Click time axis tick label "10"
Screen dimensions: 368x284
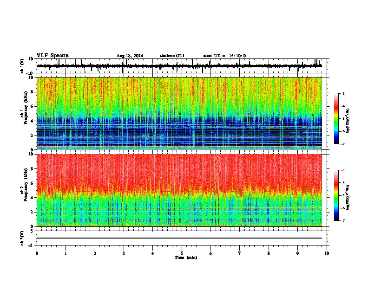click(x=327, y=253)
